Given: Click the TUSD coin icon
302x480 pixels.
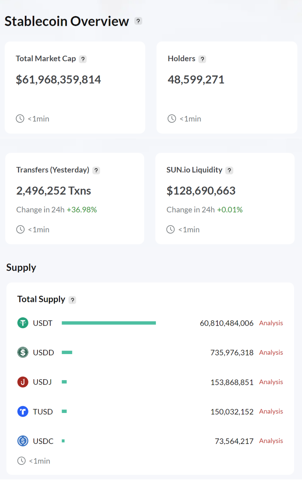Looking at the screenshot, I should [23, 411].
